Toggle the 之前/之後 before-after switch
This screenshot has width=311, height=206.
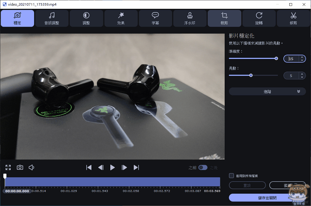[203, 167]
